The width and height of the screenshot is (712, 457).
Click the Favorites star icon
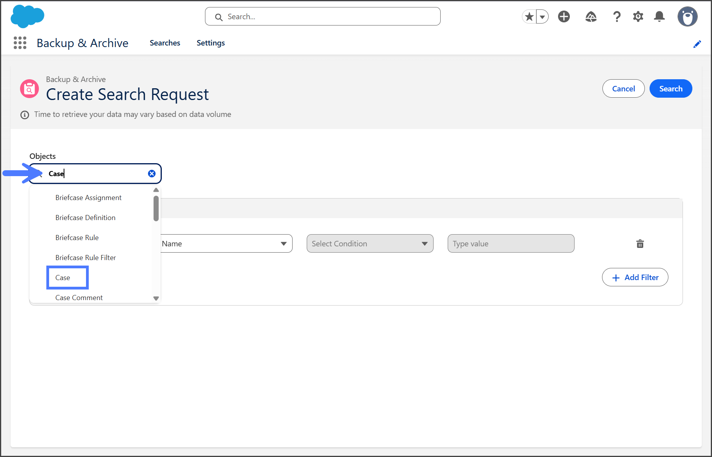point(529,16)
